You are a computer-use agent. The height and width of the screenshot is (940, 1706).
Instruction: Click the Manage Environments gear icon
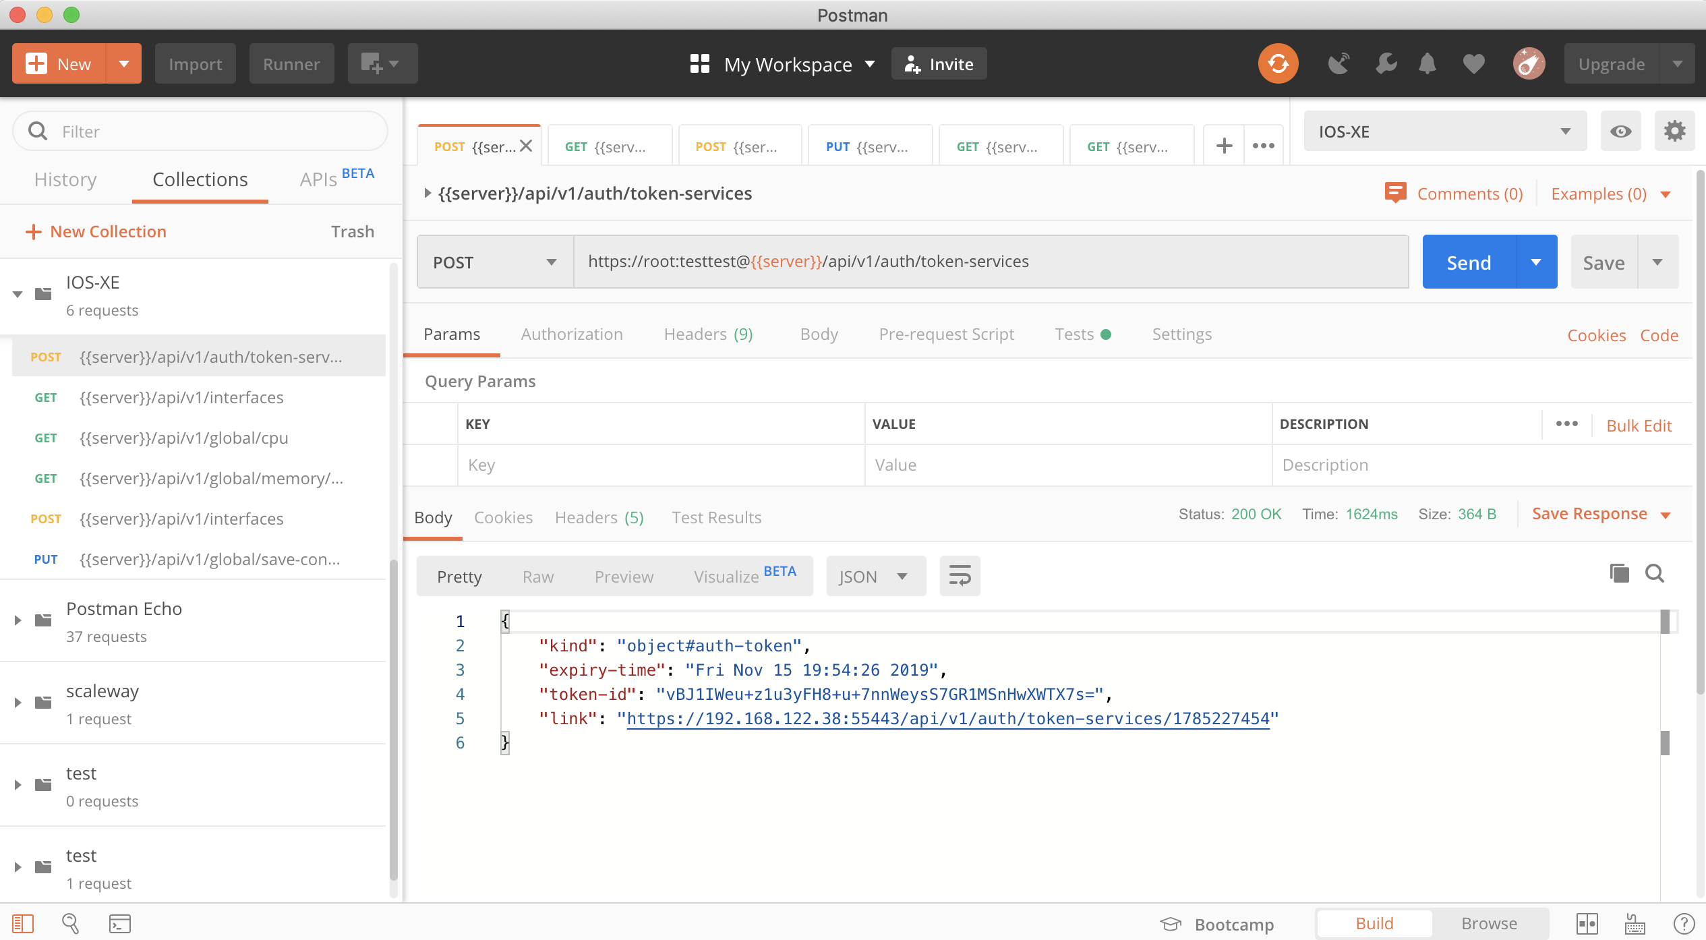click(1674, 131)
